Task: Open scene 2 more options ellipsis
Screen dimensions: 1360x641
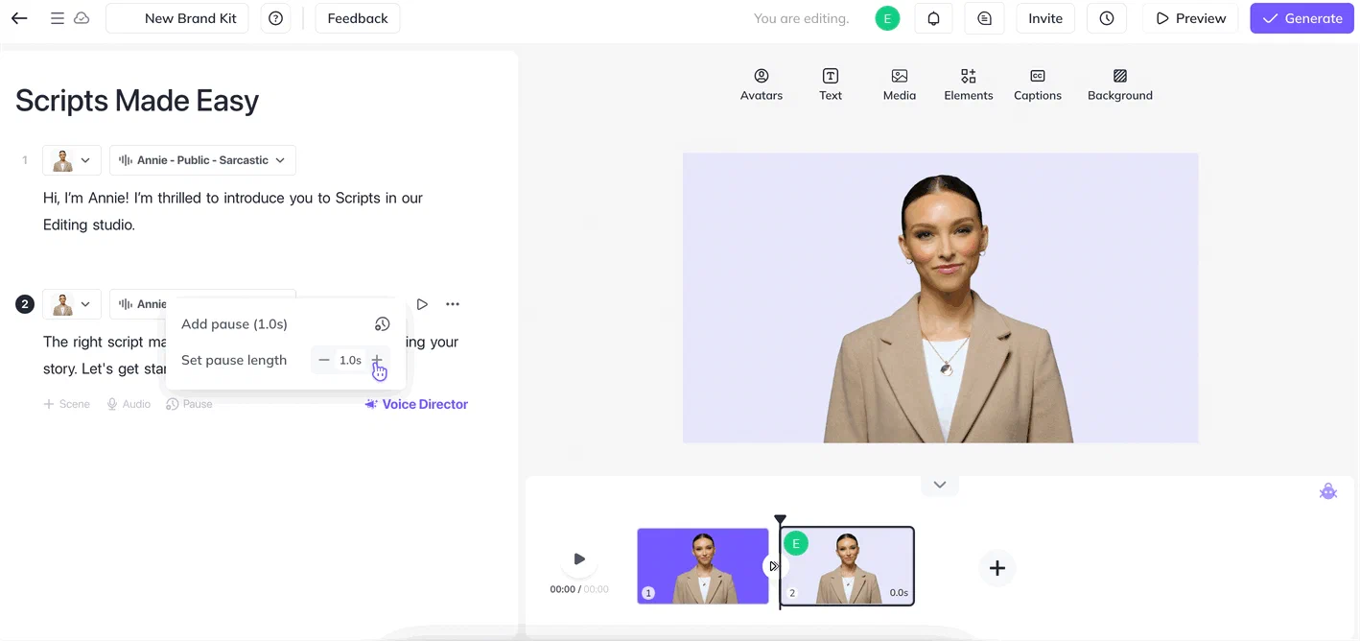Action: click(x=453, y=304)
